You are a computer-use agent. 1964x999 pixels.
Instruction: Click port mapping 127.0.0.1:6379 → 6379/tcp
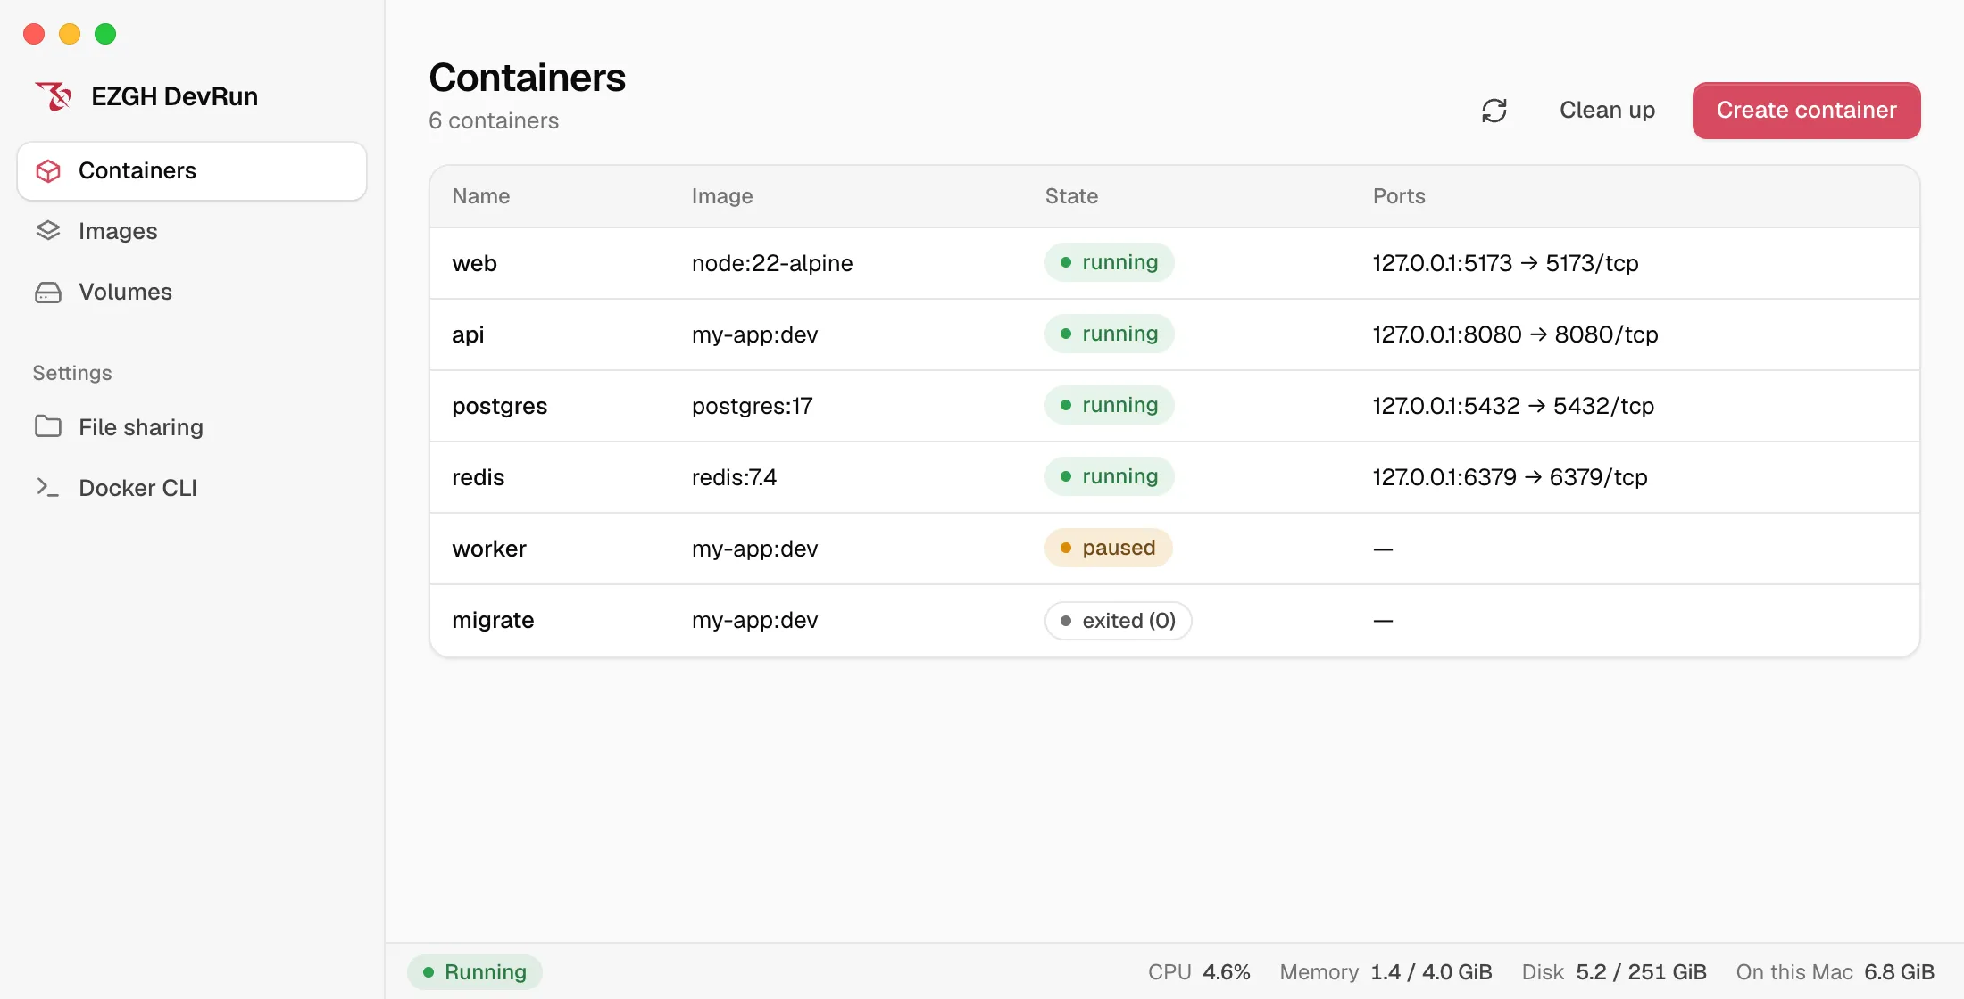1510,477
